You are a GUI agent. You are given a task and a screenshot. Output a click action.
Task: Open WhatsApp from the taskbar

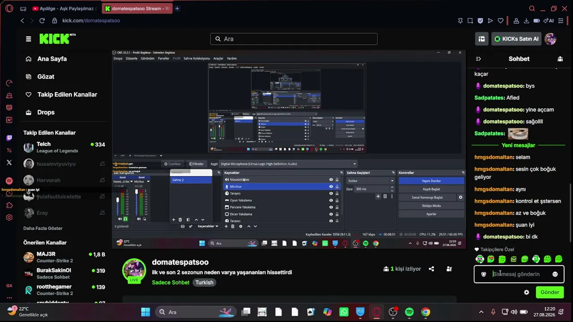click(344, 312)
